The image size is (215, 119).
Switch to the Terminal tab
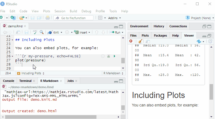(25, 81)
